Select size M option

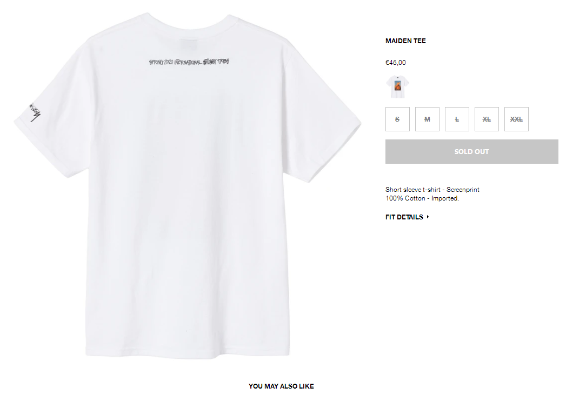coord(427,119)
